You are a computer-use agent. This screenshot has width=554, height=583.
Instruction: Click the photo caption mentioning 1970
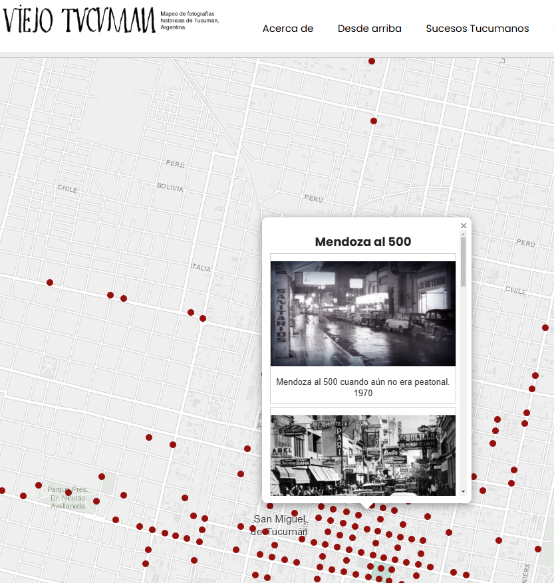(x=362, y=388)
